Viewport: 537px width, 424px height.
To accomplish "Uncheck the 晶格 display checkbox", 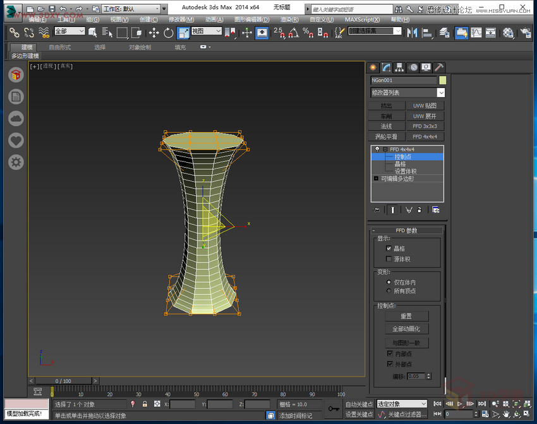I will tap(388, 248).
